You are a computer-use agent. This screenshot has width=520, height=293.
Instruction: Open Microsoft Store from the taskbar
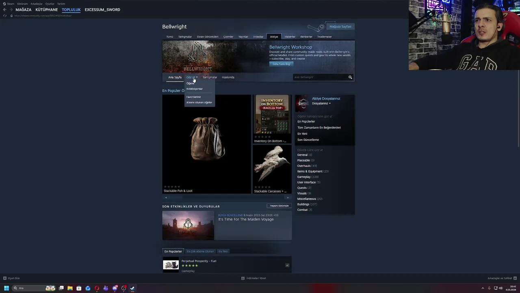[79, 288]
